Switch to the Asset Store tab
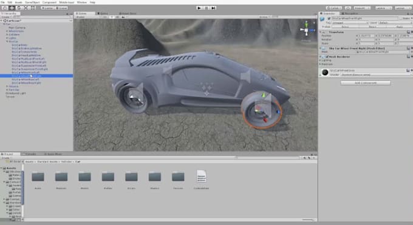The height and width of the screenshot is (225, 413). click(x=128, y=13)
